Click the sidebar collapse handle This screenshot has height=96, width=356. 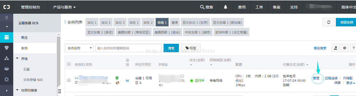pos(59,91)
